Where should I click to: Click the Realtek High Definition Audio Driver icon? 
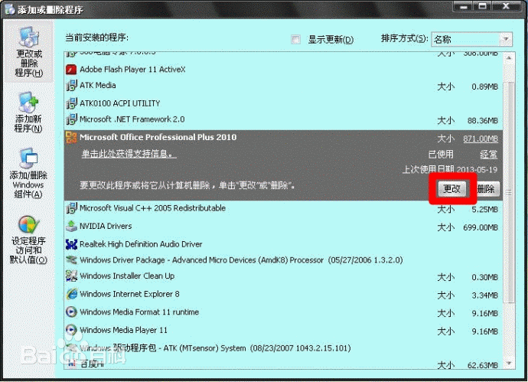(71, 244)
